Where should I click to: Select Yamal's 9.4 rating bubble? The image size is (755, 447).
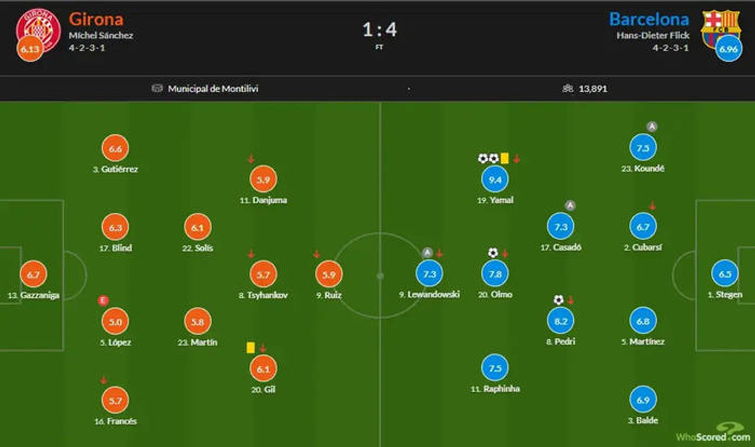point(495,180)
